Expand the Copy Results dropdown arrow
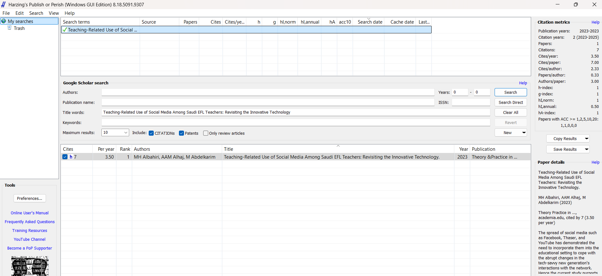 pyautogui.click(x=586, y=138)
